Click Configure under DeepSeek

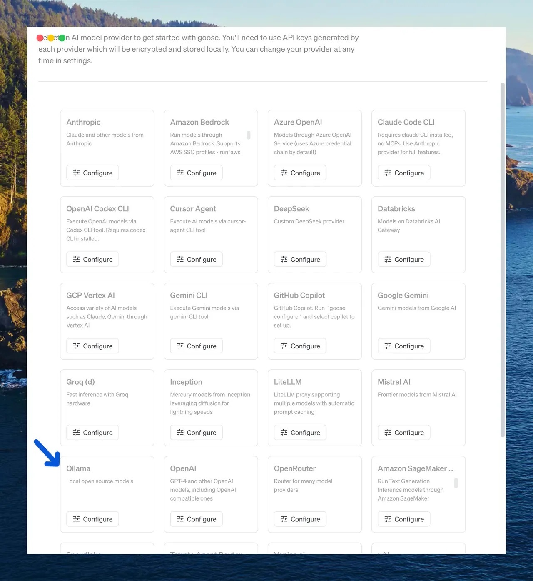pos(300,259)
